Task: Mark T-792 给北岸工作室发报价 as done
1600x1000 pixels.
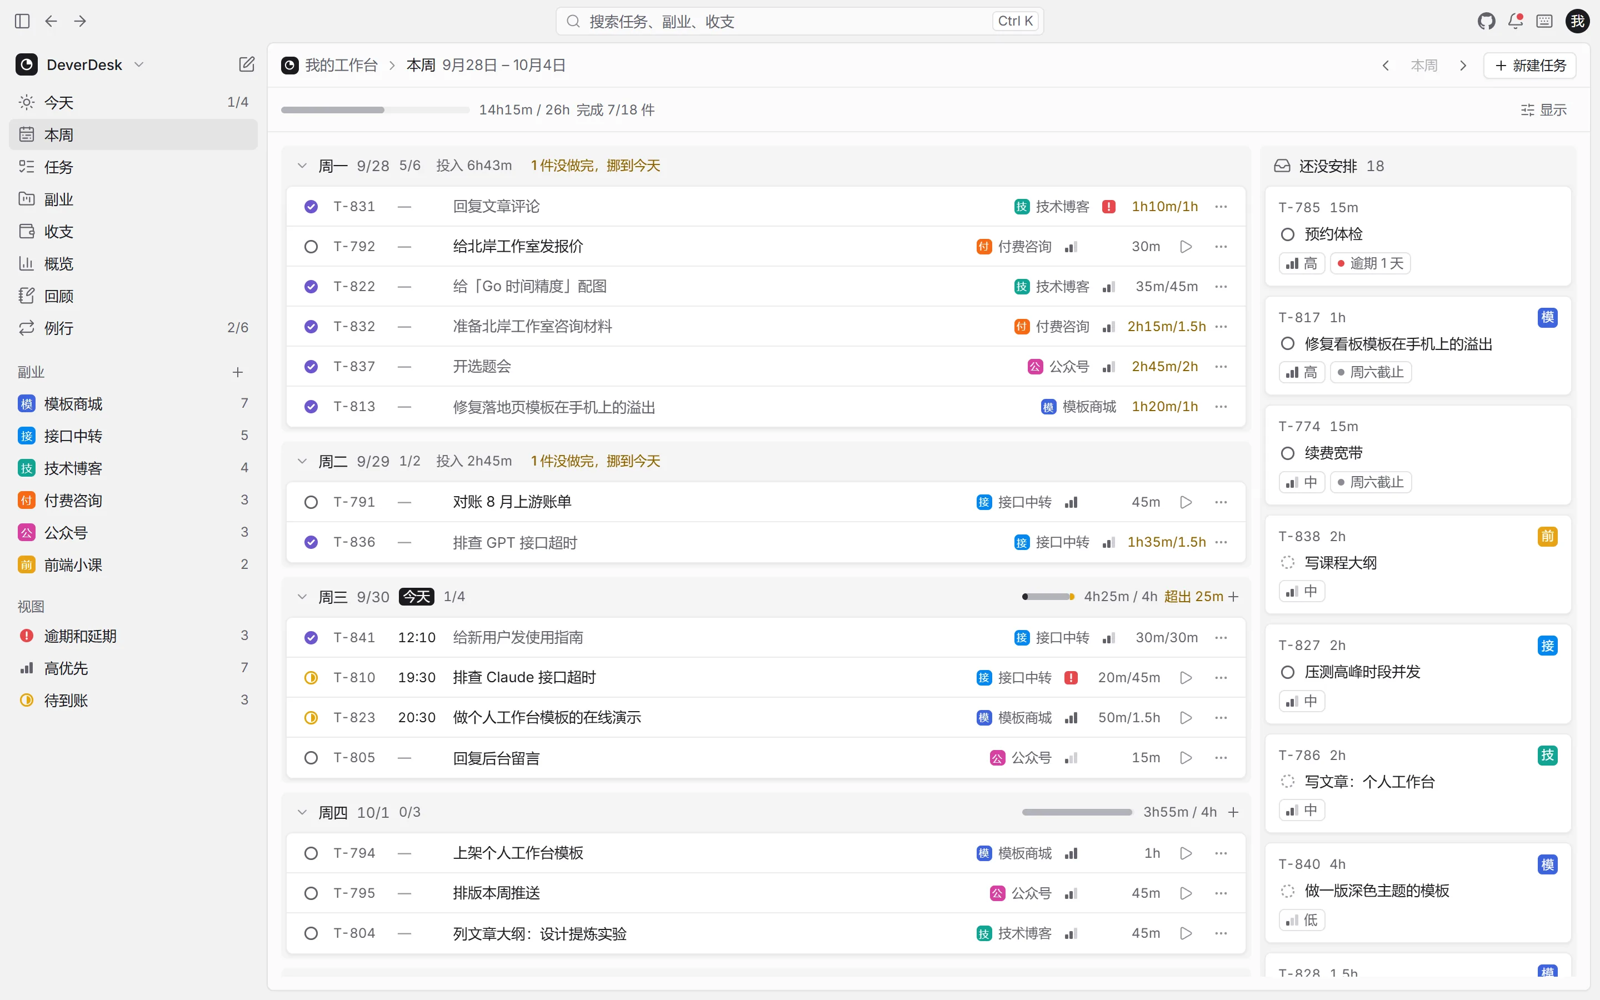Action: pos(311,247)
